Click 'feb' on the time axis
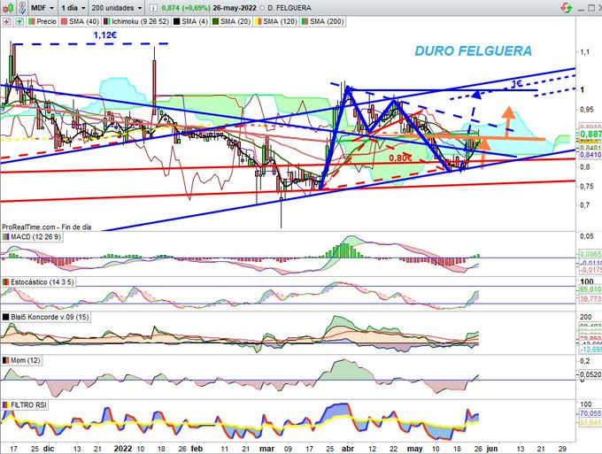This screenshot has height=454, width=602. (197, 448)
